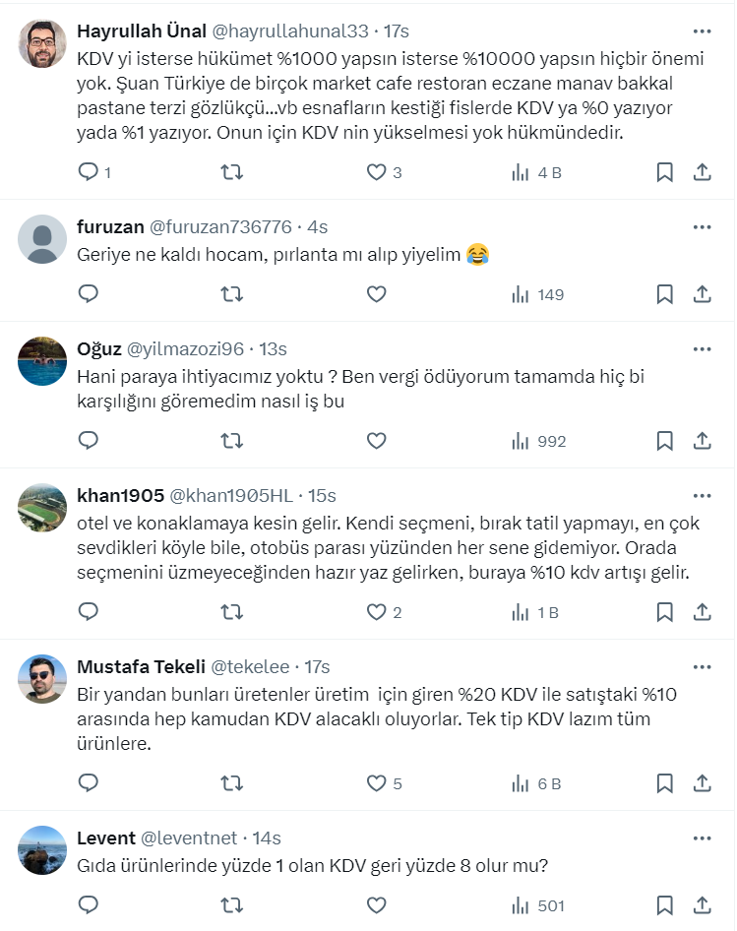The width and height of the screenshot is (737, 931).
Task: Share Levent's tweet via share icon
Action: pyautogui.click(x=703, y=905)
